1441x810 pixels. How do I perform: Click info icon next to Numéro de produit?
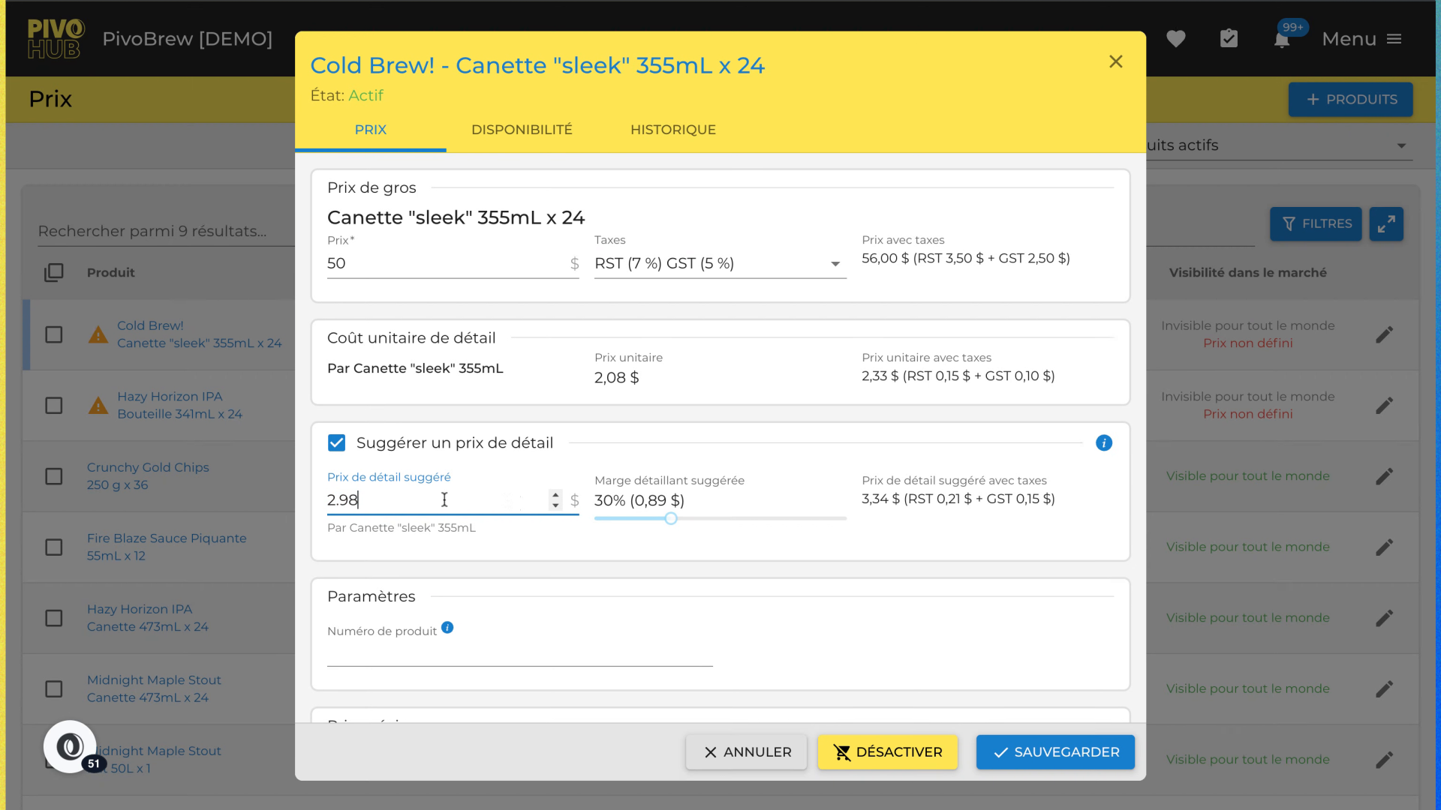tap(447, 628)
